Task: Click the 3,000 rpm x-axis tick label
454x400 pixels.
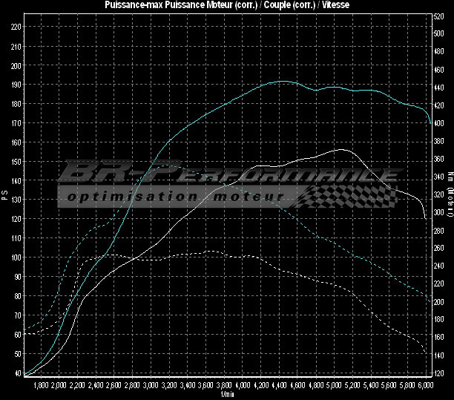Action: 151,386
